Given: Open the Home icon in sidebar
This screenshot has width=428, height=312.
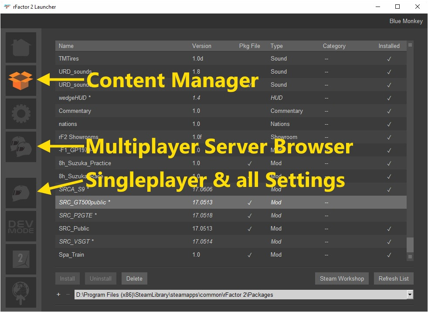Looking at the screenshot, I should 21,47.
